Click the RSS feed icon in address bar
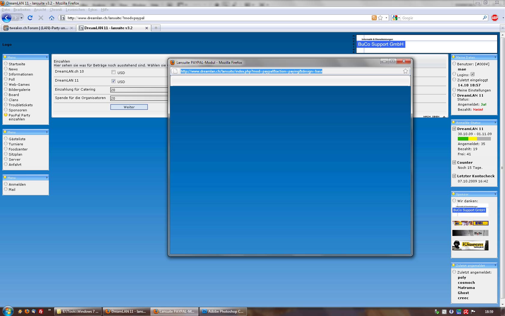This screenshot has width=505, height=316. coord(374,18)
